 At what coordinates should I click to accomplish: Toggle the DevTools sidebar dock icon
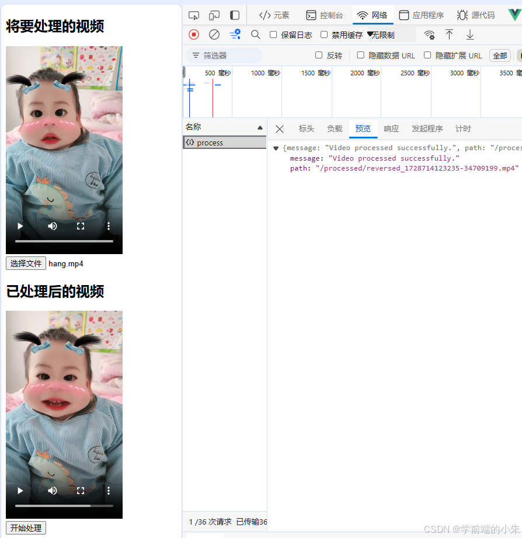(x=235, y=15)
